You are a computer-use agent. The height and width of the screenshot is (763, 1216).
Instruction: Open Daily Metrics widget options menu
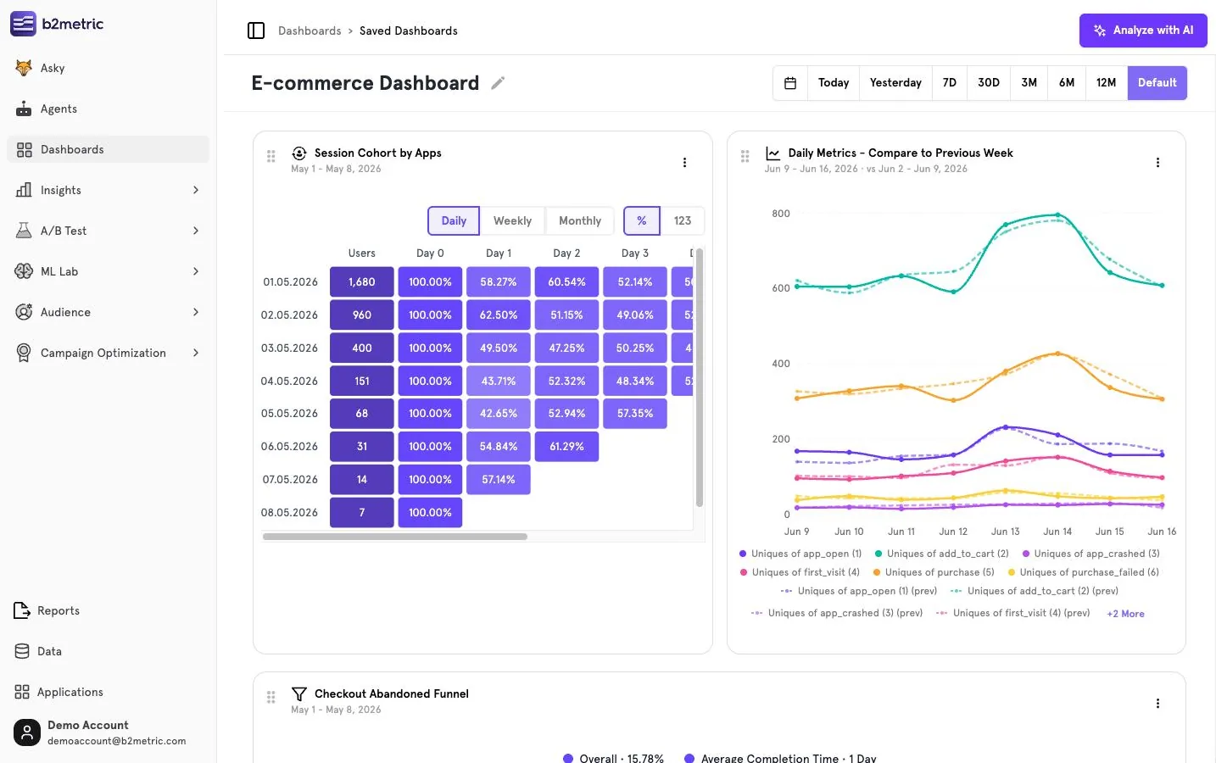coord(1157,162)
